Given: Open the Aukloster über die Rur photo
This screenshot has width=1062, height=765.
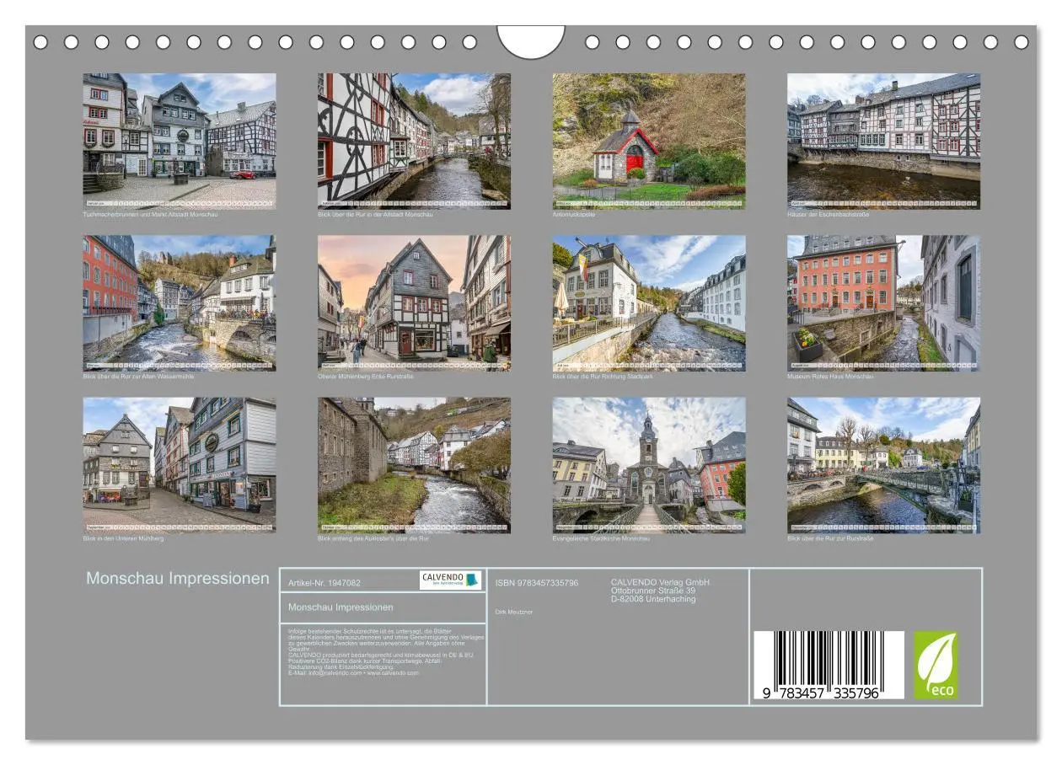Looking at the screenshot, I should [x=414, y=465].
